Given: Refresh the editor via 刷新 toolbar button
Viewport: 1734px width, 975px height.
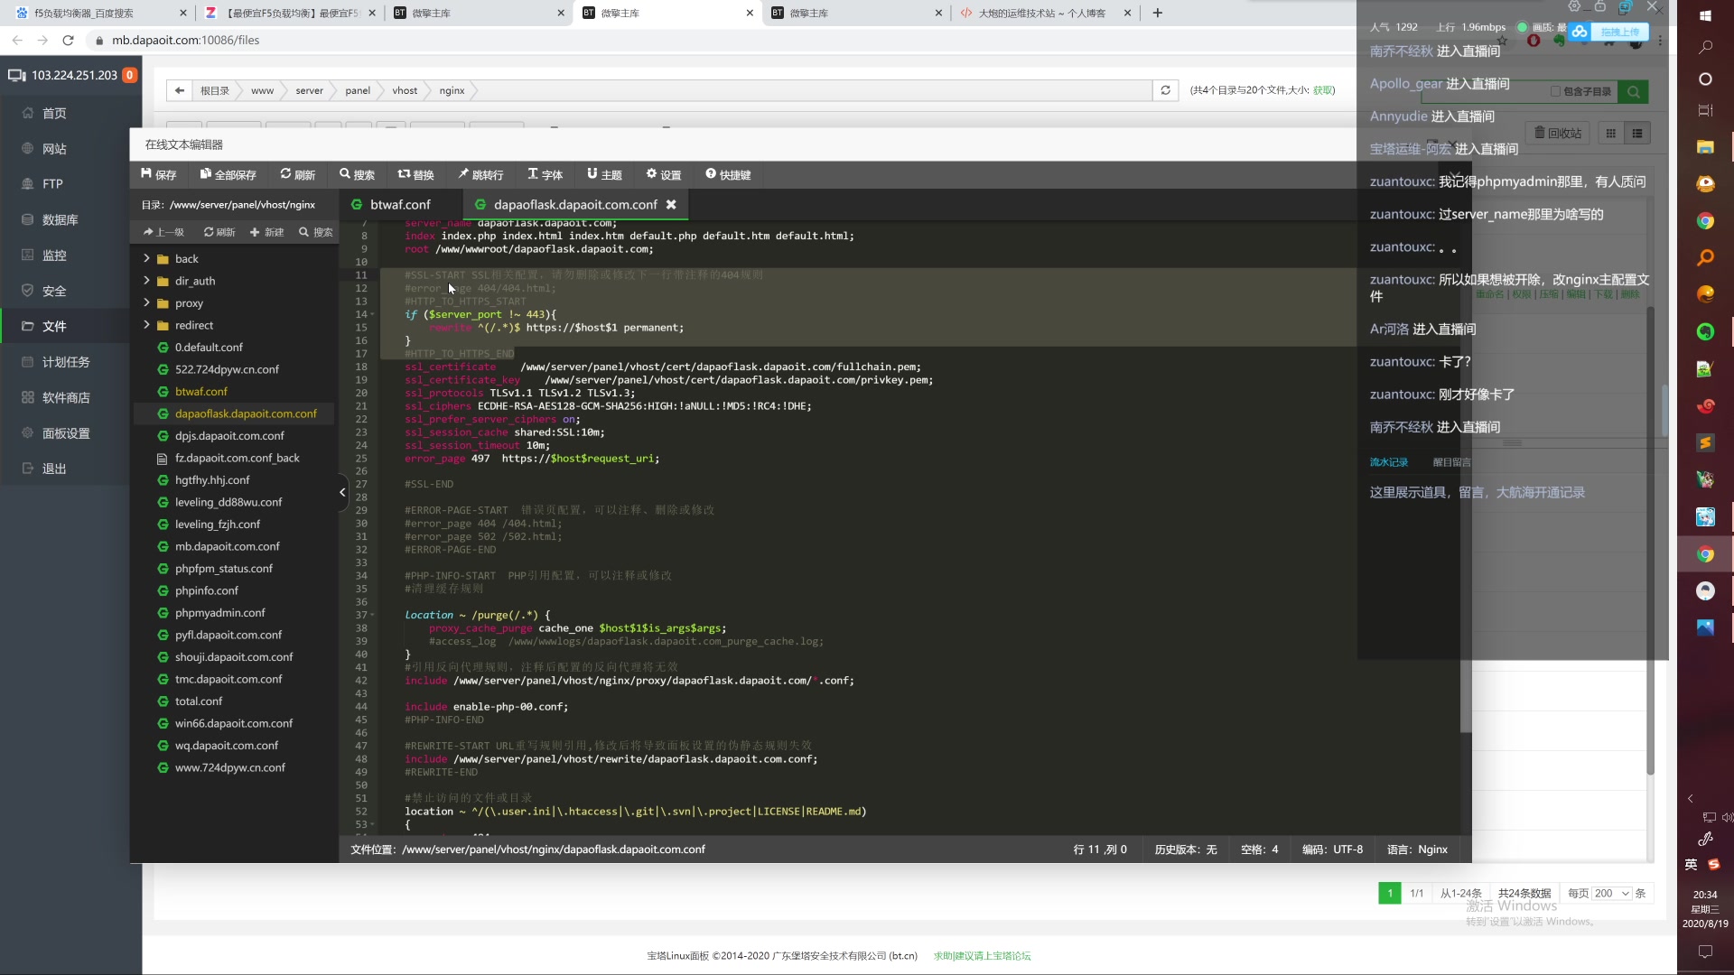Looking at the screenshot, I should click(x=297, y=174).
